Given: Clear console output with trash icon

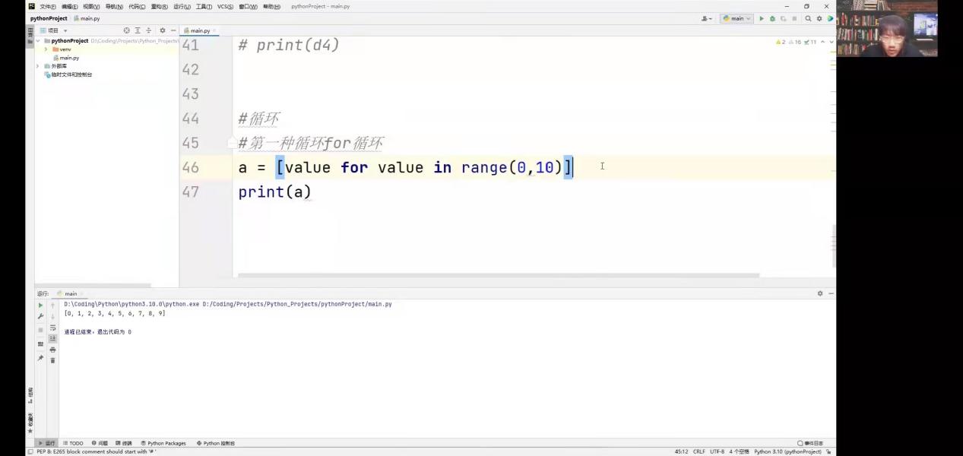Looking at the screenshot, I should click(x=52, y=360).
